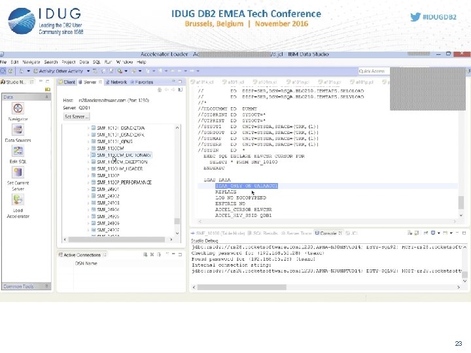The image size is (471, 353).
Task: Click the server tree vertical scrollbar thumb
Action: tap(177, 221)
